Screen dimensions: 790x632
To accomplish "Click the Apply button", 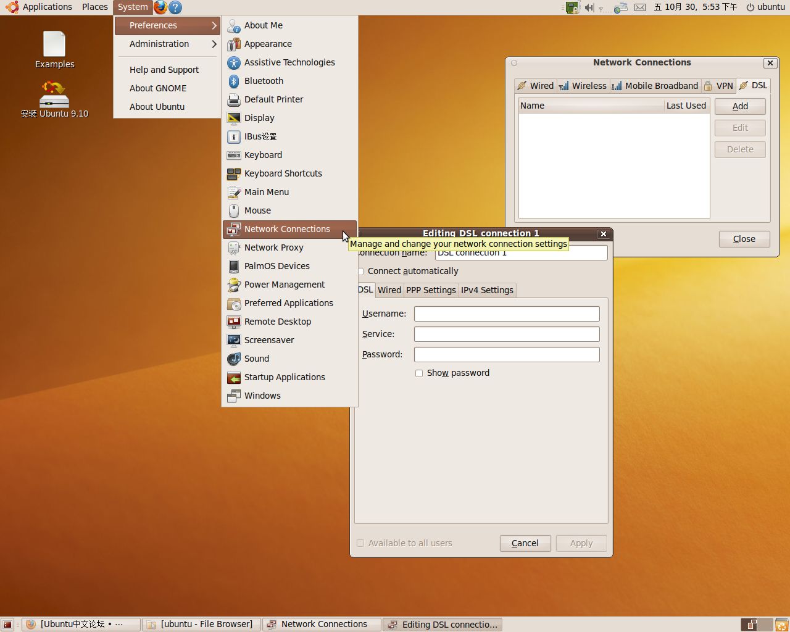I will coord(581,543).
